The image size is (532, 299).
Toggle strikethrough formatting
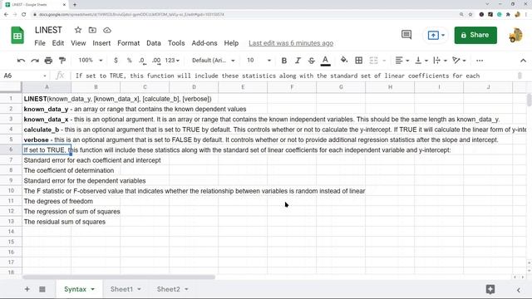pyautogui.click(x=312, y=61)
